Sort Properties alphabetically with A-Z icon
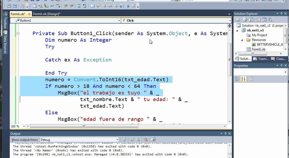Screen dimensions: 289x158 (x=243, y=79)
